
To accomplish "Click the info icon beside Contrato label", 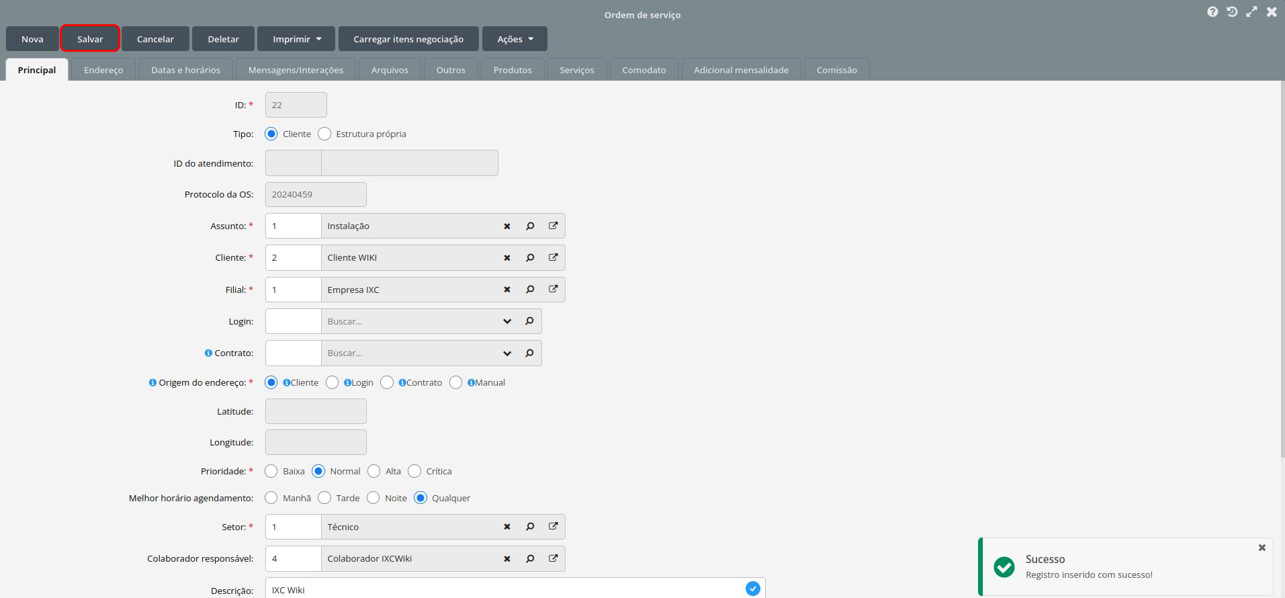I will (x=208, y=353).
